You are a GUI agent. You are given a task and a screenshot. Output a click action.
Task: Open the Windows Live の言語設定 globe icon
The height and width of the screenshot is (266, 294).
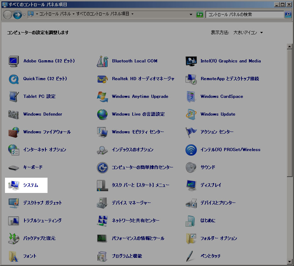coord(102,114)
